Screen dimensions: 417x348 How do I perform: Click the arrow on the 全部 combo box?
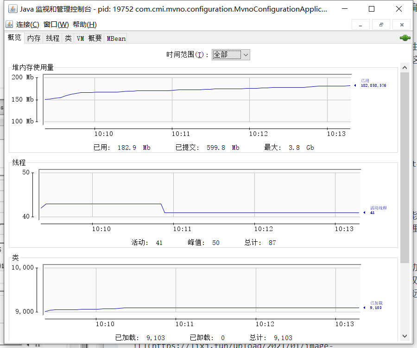246,55
